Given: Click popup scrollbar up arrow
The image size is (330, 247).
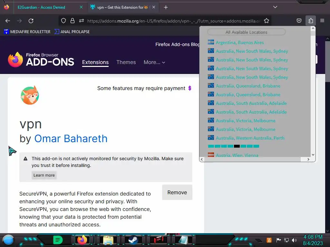Looking at the screenshot, I should click(x=313, y=28).
